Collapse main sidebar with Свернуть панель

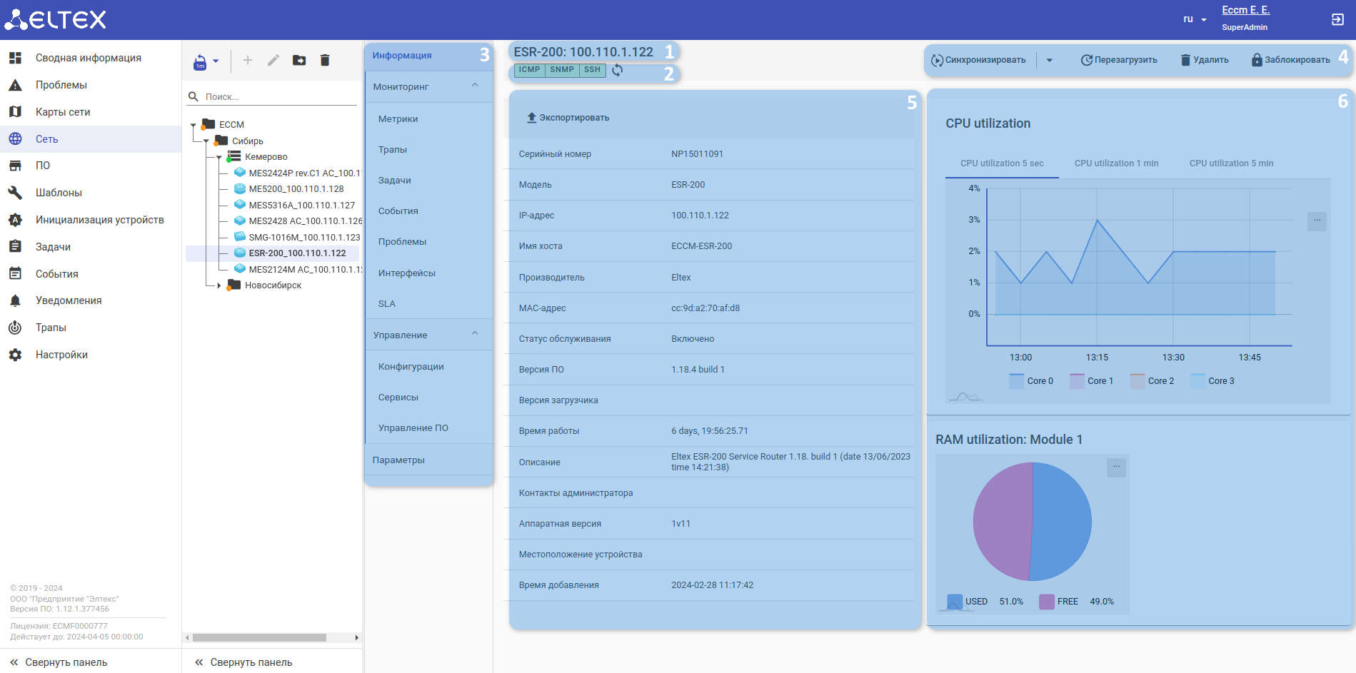(59, 662)
